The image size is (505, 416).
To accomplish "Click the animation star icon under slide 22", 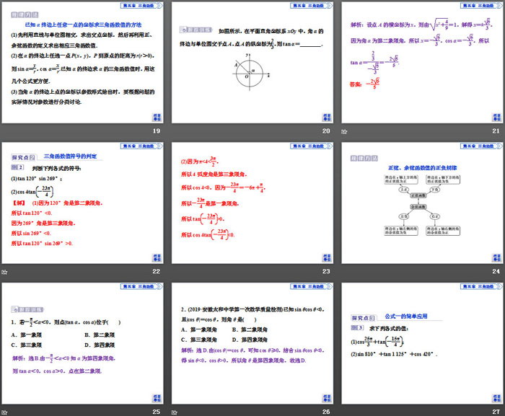I will tap(5, 271).
